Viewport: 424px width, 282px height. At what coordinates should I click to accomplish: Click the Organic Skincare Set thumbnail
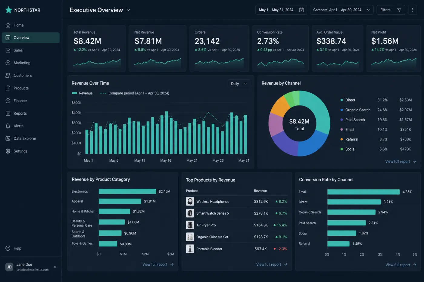pos(190,237)
